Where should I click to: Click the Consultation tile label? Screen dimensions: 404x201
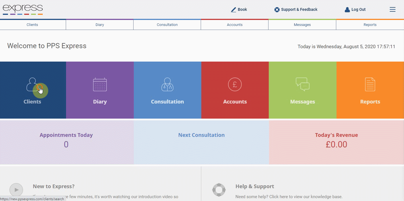click(167, 102)
